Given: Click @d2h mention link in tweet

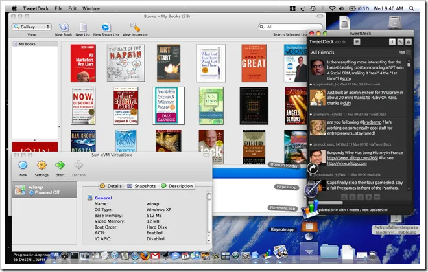Looking at the screenshot, I should [x=345, y=103].
